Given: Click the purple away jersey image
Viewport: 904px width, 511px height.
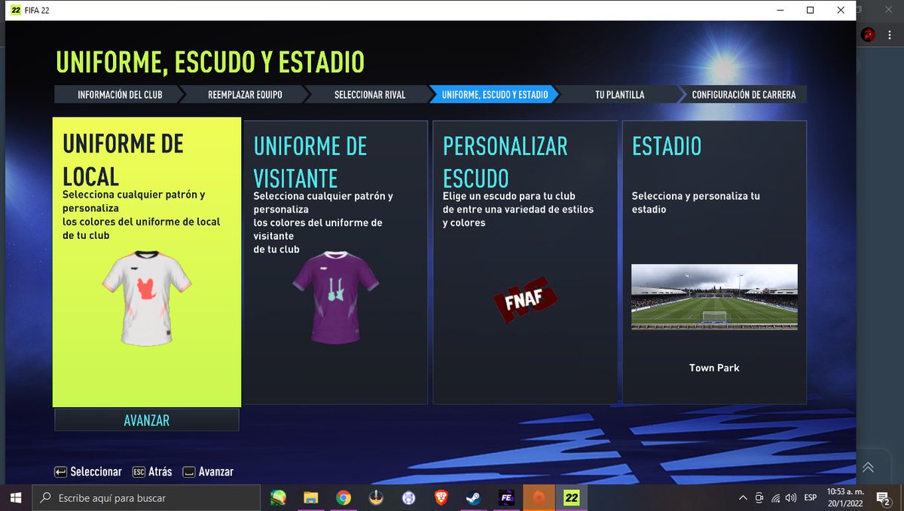Looking at the screenshot, I should pos(335,297).
